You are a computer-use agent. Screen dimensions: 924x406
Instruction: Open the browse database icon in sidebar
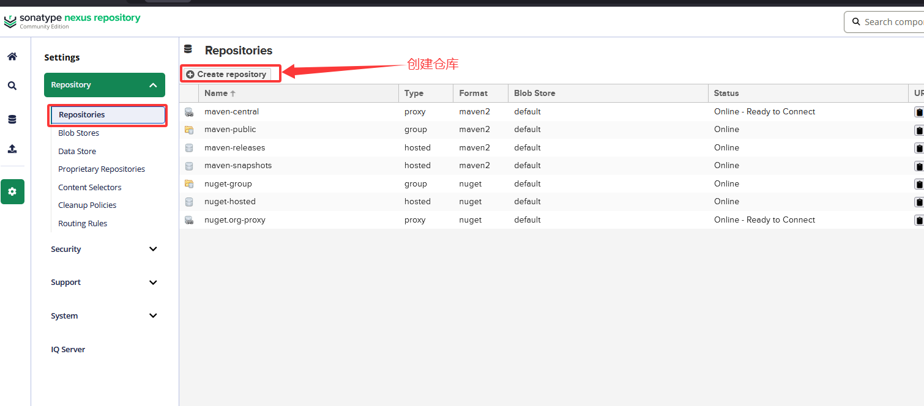click(12, 119)
